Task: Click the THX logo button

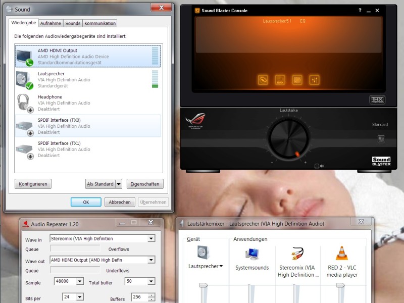Action: (377, 99)
